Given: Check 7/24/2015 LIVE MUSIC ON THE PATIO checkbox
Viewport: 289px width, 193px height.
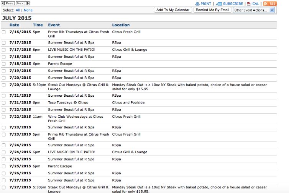Looking at the screenshot, I should (4, 152).
